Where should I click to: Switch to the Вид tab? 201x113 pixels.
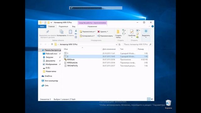tap(74, 26)
